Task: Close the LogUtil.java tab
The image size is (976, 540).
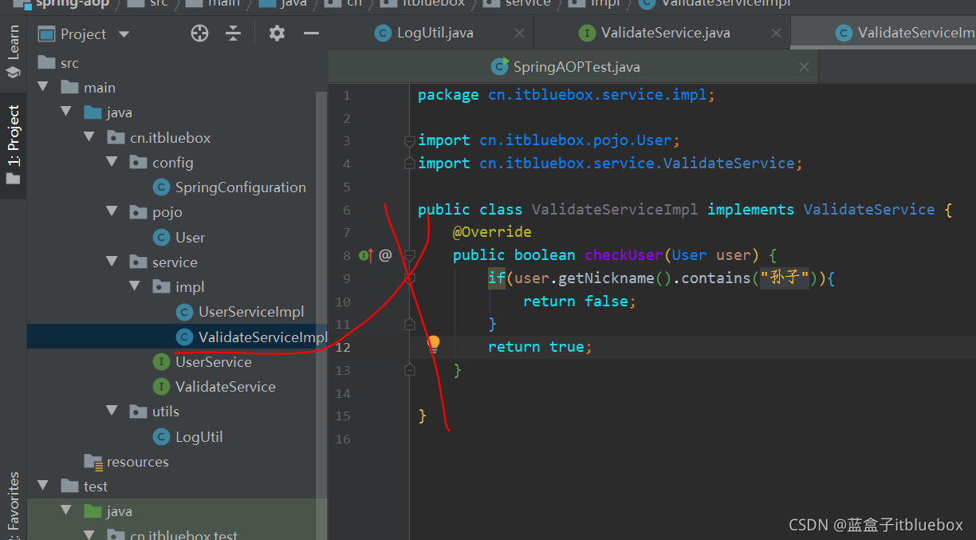Action: 520,34
